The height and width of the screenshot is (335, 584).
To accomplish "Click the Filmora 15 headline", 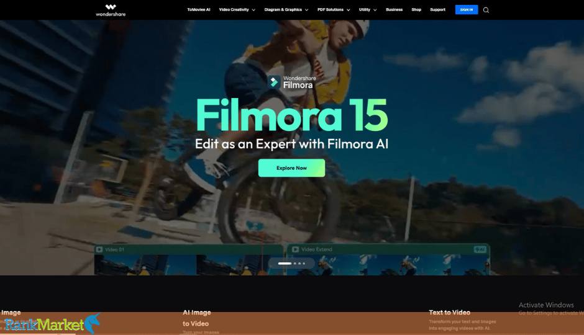I will [x=292, y=115].
